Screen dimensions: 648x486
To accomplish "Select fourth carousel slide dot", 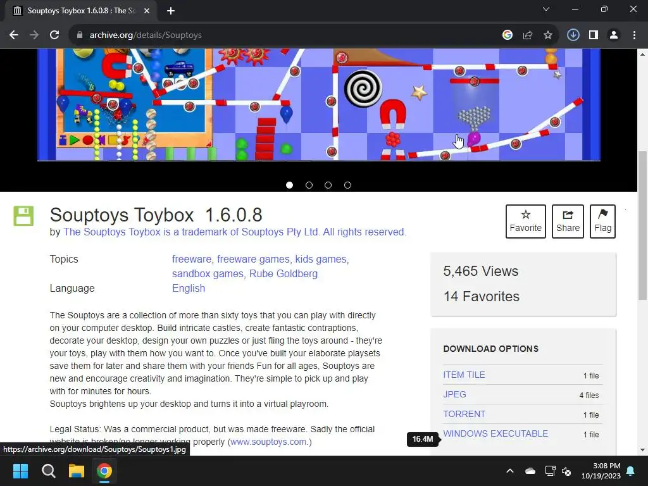I will [348, 185].
